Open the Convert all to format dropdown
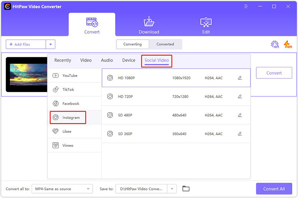Image resolution: width=298 pixels, height=198 pixels. (x=62, y=189)
